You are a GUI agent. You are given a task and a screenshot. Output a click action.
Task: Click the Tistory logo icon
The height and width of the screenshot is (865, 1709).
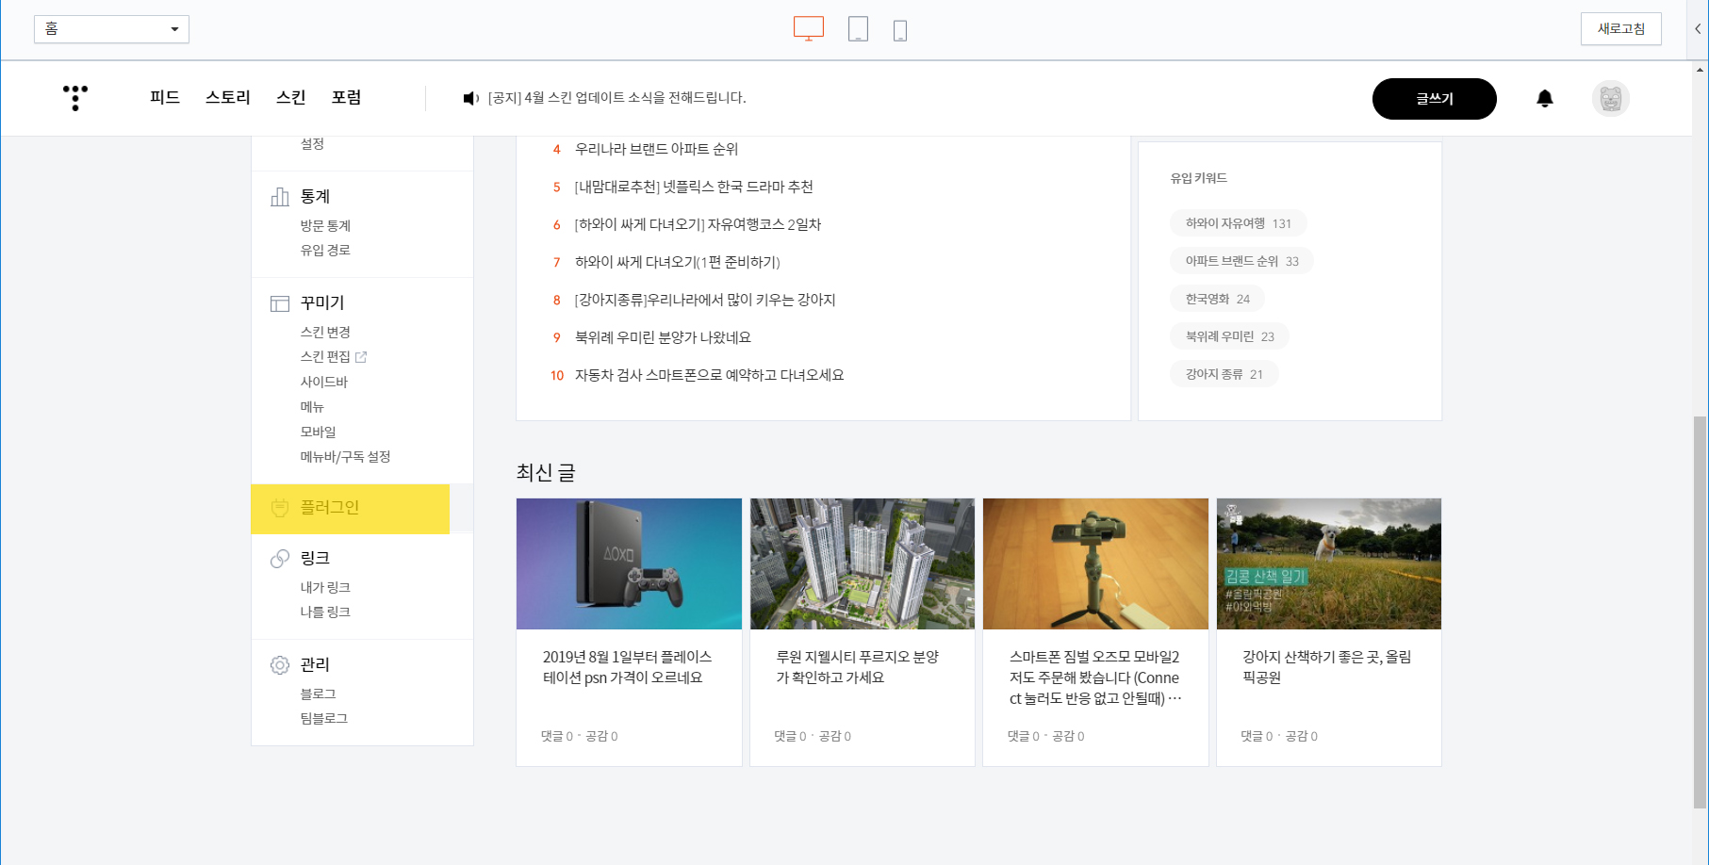pos(75,98)
